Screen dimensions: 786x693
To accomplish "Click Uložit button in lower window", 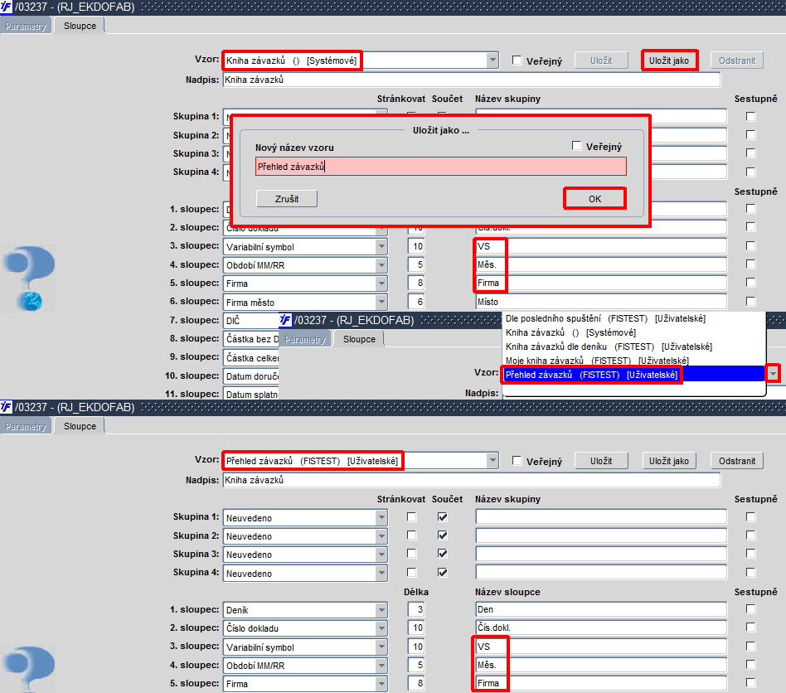I will pyautogui.click(x=601, y=461).
